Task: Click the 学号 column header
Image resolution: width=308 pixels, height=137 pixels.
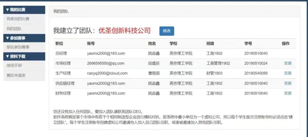Action: [x=248, y=44]
